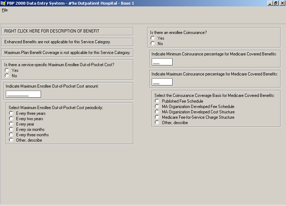Image resolution: width=286 pixels, height=206 pixels.
Task: Click the Maximum Out-of-Pocket Cost amount field
Action: pyautogui.click(x=24, y=94)
